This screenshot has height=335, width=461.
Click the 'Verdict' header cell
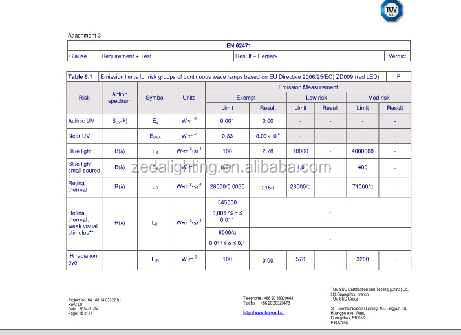[x=397, y=56]
